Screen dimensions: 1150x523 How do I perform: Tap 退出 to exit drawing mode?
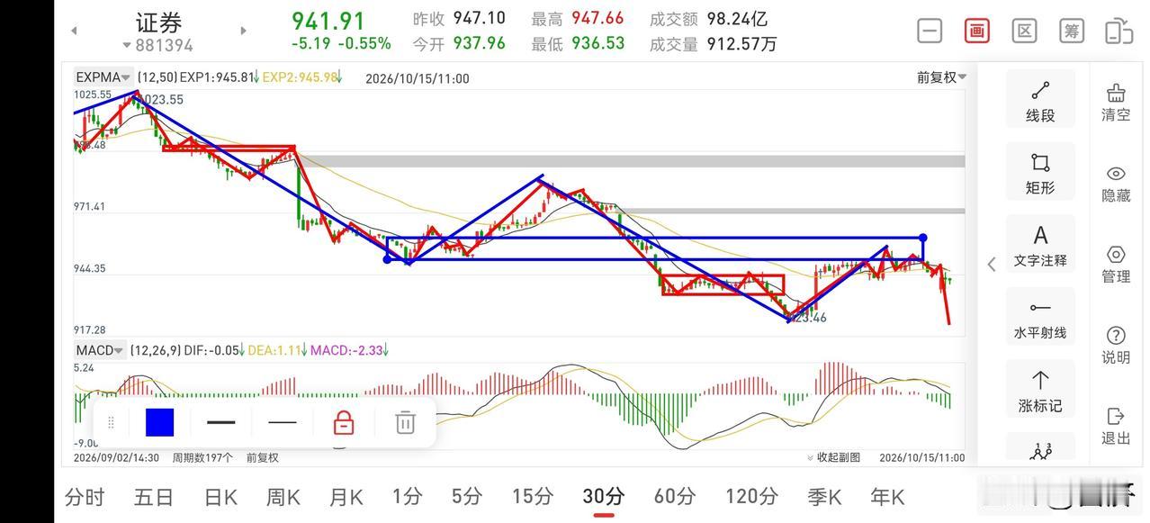tap(1116, 427)
